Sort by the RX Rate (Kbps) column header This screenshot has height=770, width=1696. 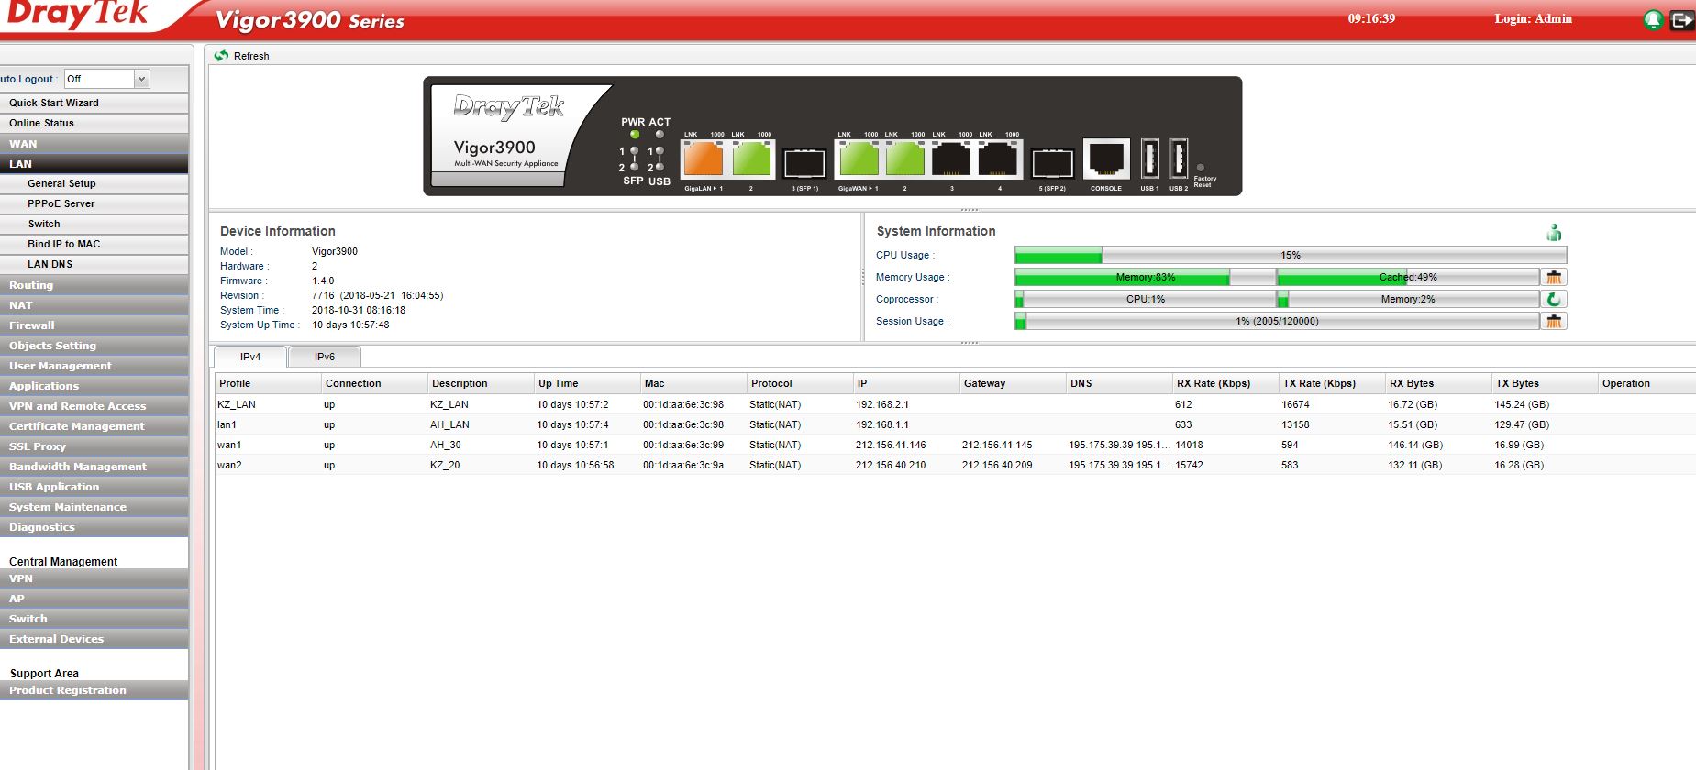(1213, 383)
